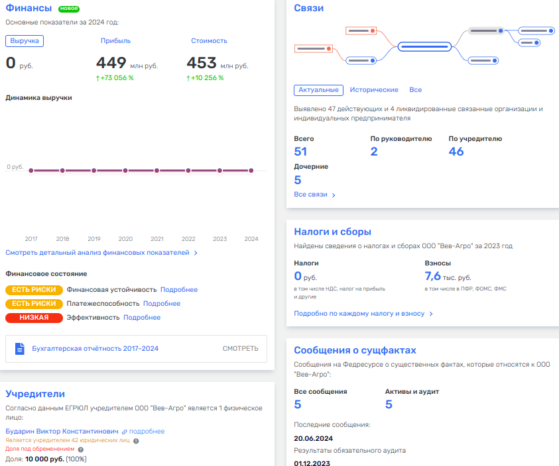Click ЕСТЬ РИСКИ badge for Платежеспособность
The image size is (559, 466).
[34, 304]
